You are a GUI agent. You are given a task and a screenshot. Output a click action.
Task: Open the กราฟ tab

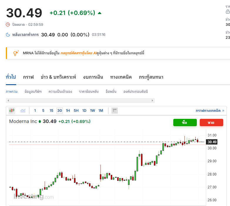click(28, 77)
